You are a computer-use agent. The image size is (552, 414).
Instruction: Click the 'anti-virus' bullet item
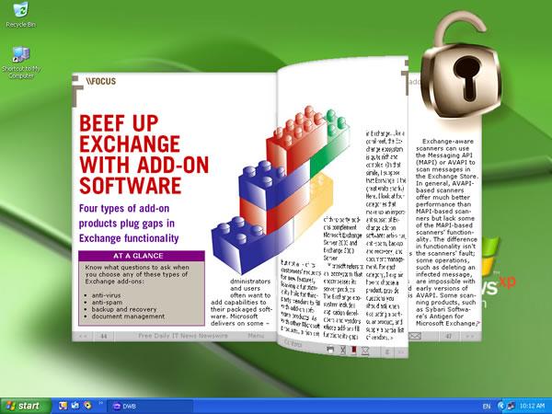pyautogui.click(x=106, y=295)
